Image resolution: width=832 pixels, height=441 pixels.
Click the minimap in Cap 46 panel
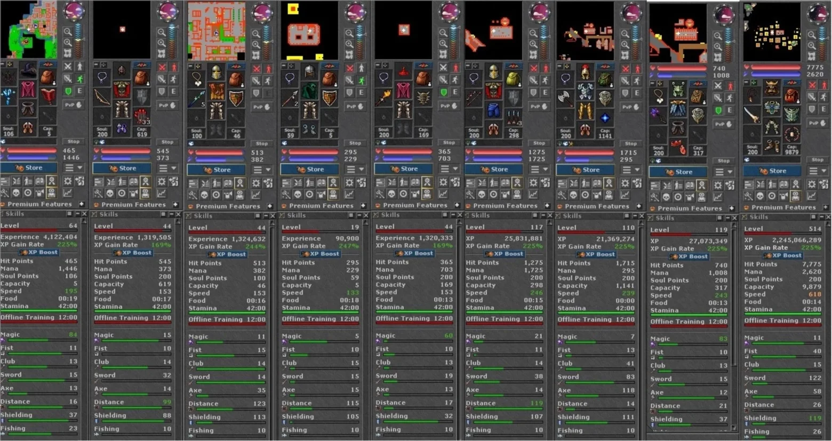(217, 31)
